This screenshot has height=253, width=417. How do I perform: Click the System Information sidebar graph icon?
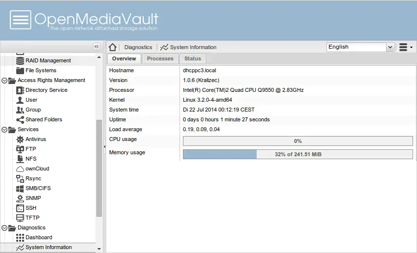click(x=20, y=248)
